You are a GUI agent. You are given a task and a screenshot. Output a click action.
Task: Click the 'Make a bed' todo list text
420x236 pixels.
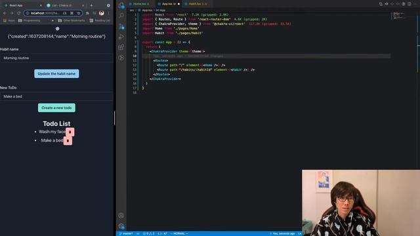pyautogui.click(x=52, y=140)
